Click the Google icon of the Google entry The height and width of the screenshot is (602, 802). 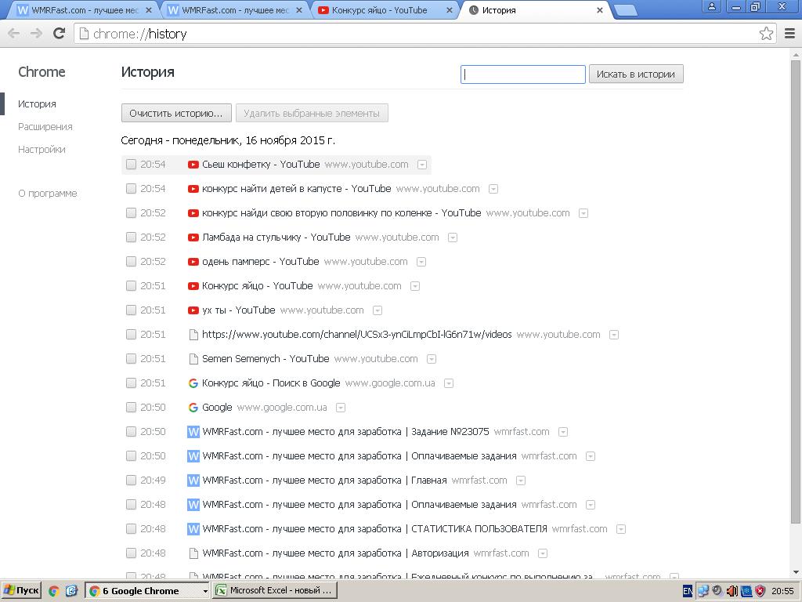coord(193,408)
